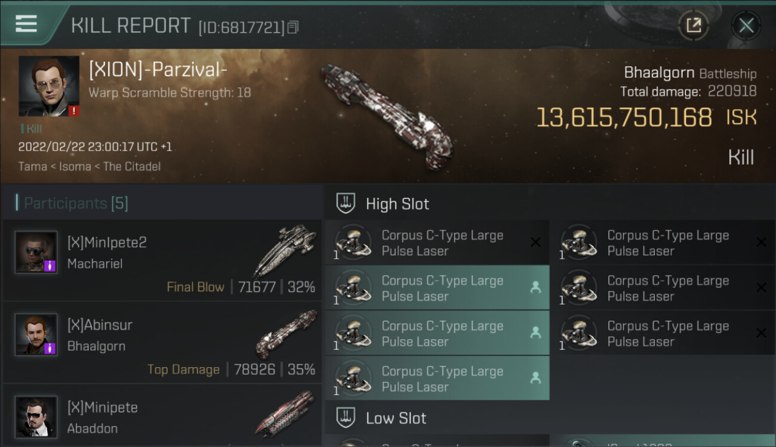Viewport: 776px width, 447px height.
Task: Collapse the Participants [5] header
Action: [76, 203]
